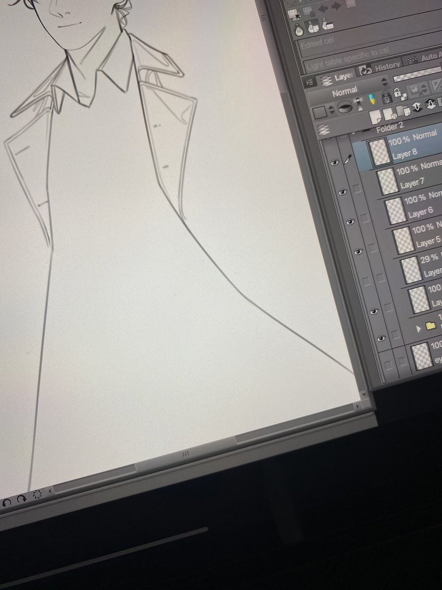Tick the selection checkbox beside Layer 5
This screenshot has width=442, height=590.
(373, 247)
